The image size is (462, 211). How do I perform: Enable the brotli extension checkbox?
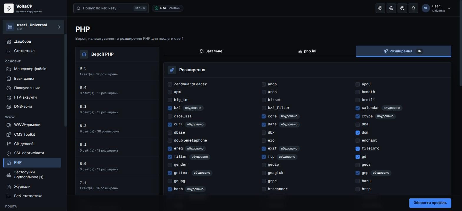click(357, 100)
